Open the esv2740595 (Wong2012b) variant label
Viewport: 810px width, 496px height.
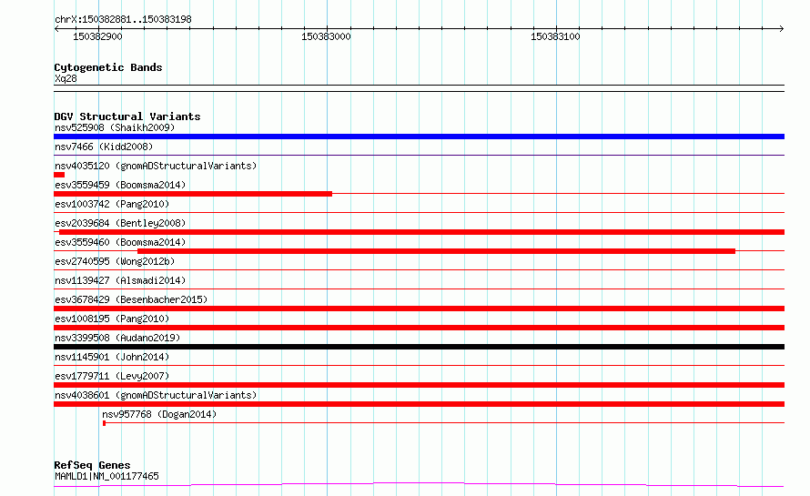click(x=115, y=261)
